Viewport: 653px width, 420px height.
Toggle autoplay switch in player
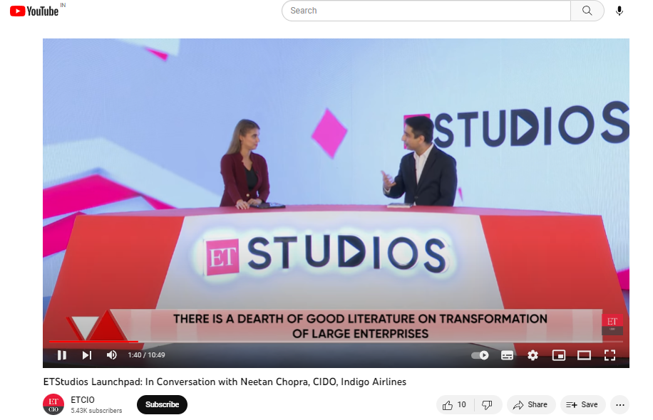480,355
